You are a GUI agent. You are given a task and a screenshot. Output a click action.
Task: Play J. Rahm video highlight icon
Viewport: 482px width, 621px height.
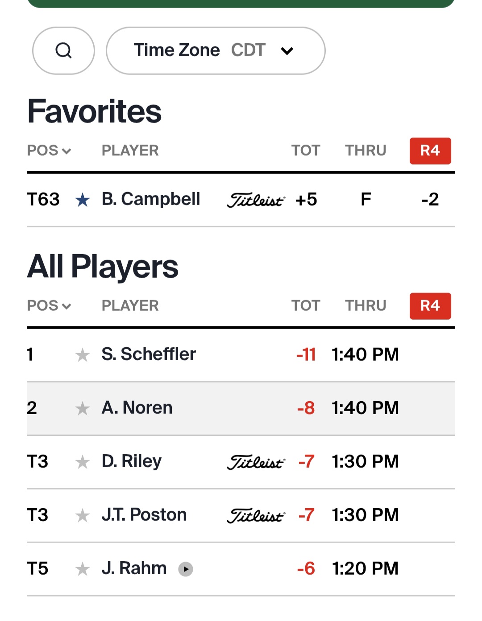[x=186, y=569]
